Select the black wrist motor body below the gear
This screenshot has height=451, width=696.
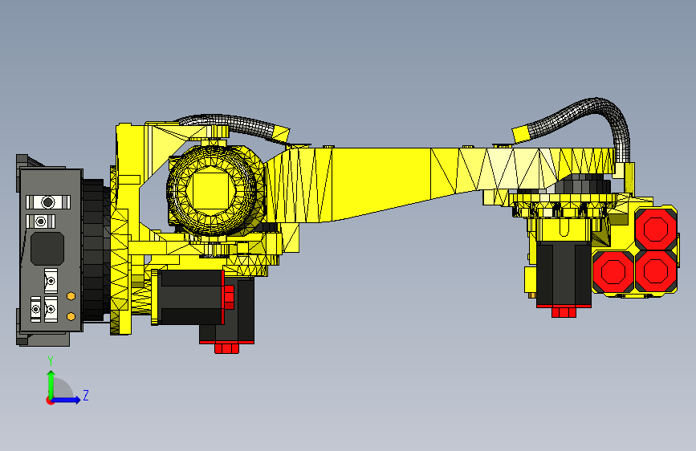564,274
